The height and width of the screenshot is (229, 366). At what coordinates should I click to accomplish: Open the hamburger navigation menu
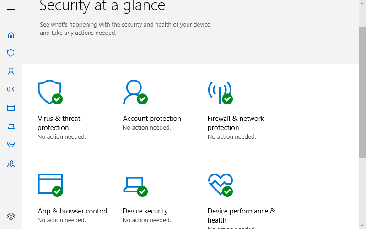[x=11, y=11]
